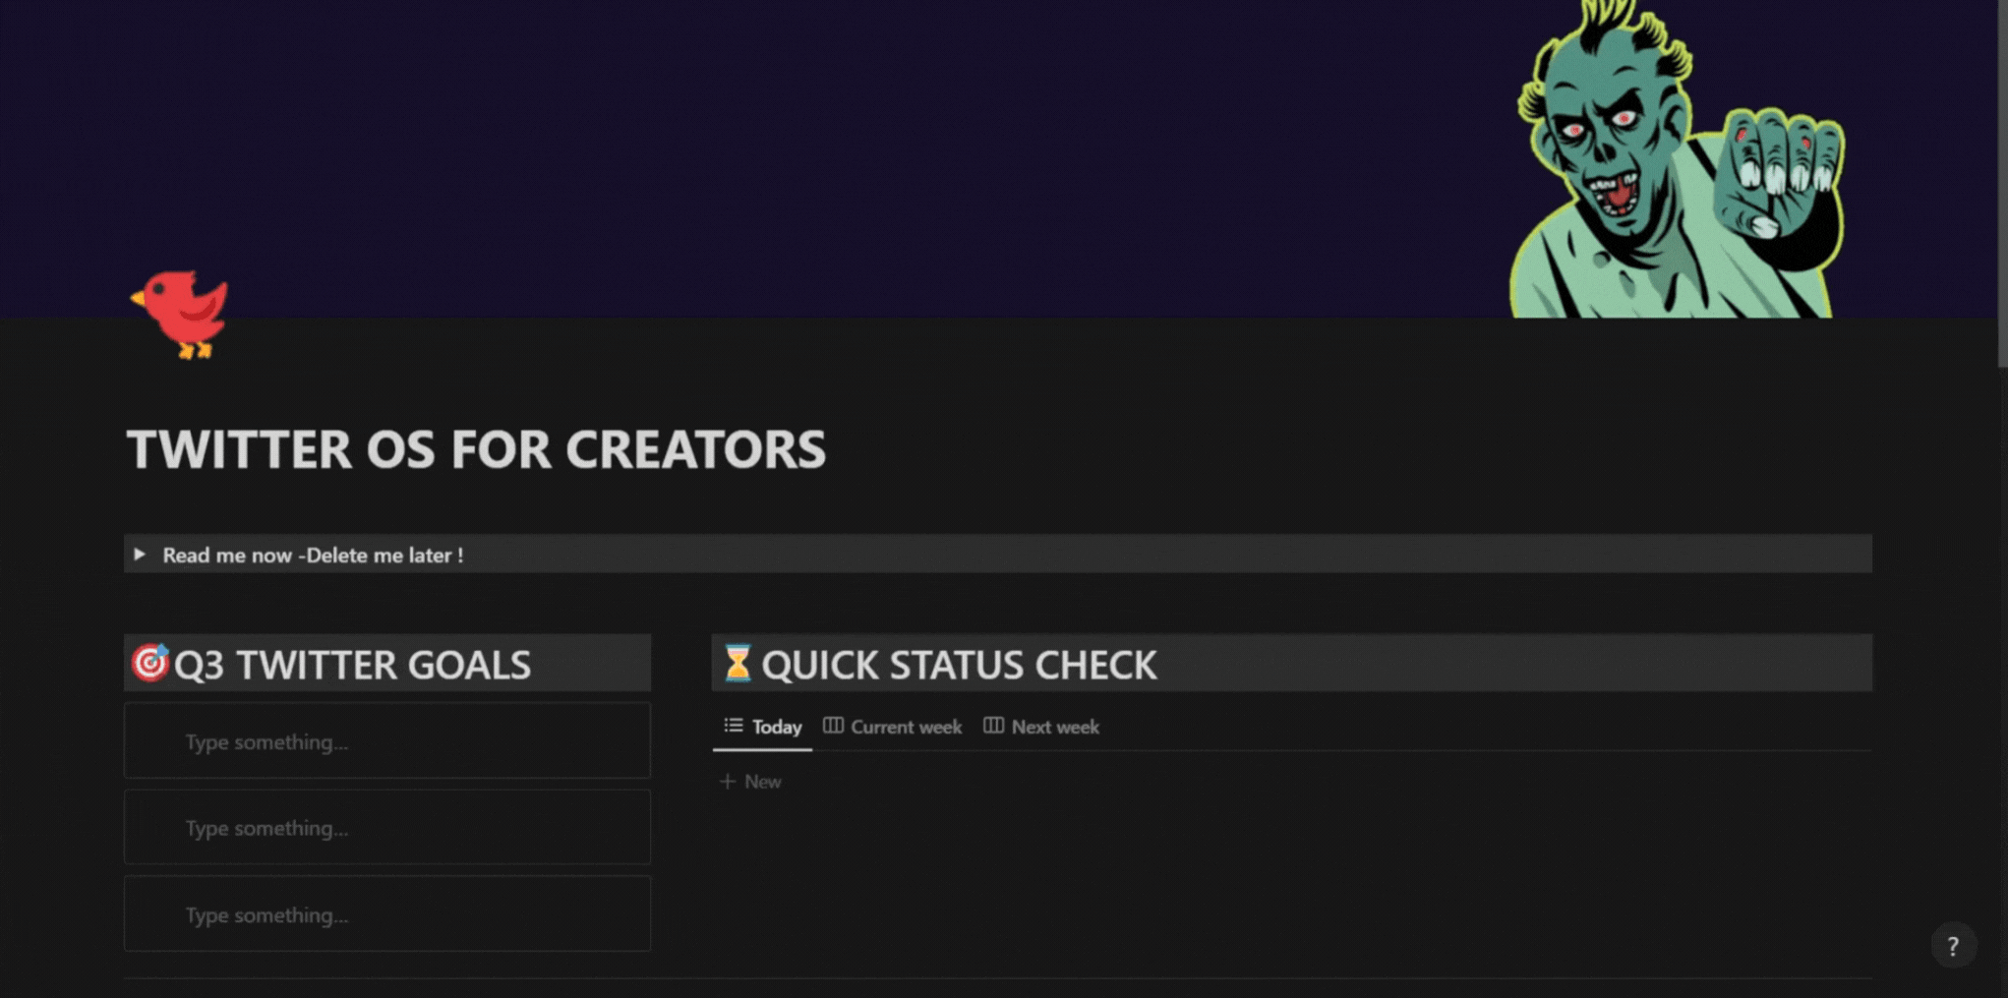Click the third Type something goal box
This screenshot has height=998, width=2008.
pyautogui.click(x=387, y=914)
